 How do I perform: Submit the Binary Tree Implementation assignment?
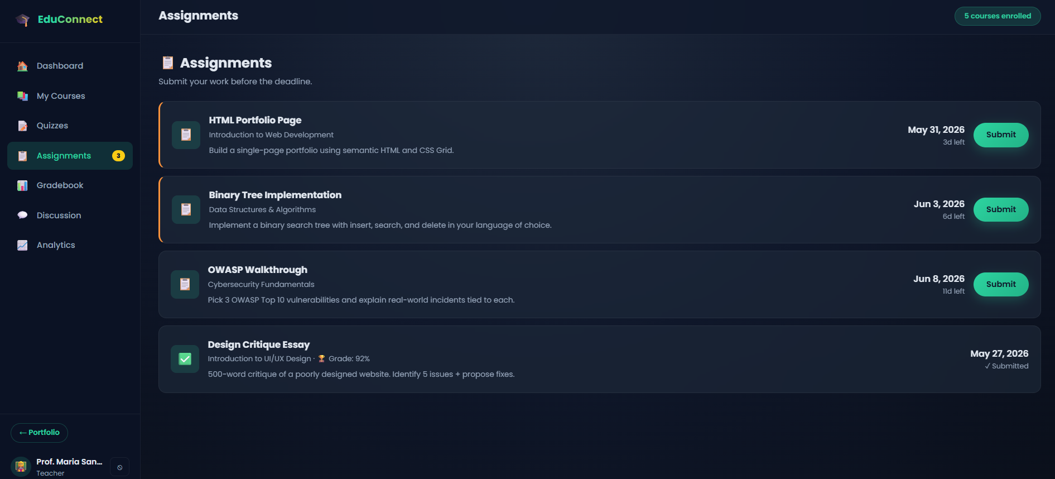coord(1001,209)
